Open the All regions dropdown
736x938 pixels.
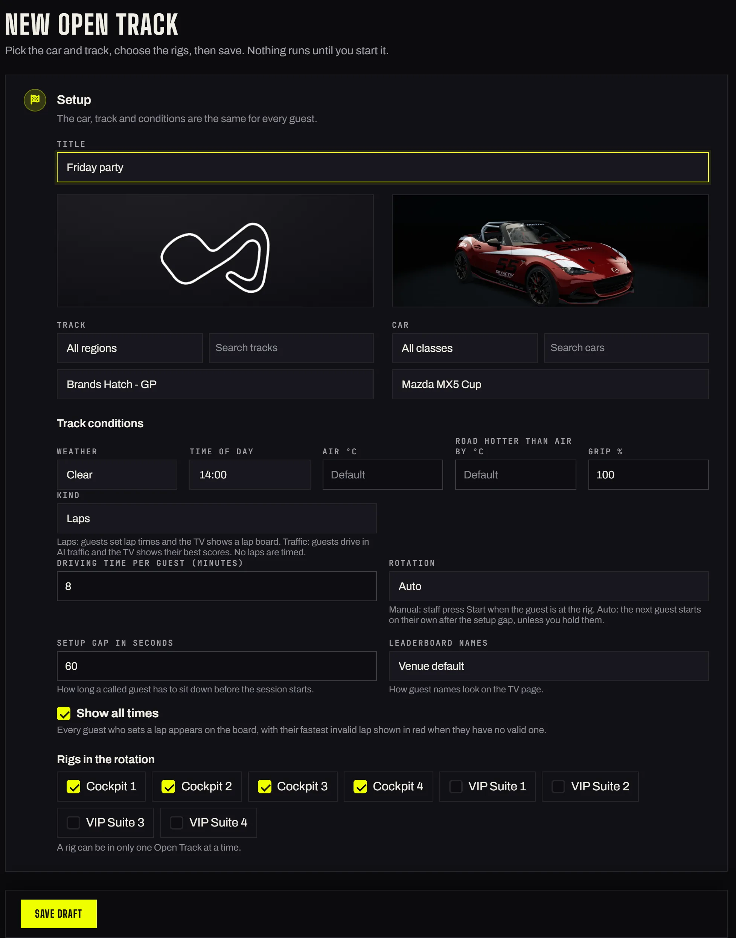130,348
